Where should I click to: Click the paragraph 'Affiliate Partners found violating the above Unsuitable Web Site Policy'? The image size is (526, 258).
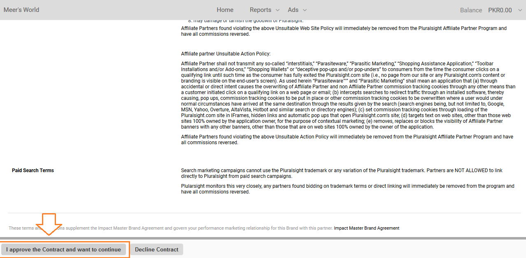coord(344,31)
